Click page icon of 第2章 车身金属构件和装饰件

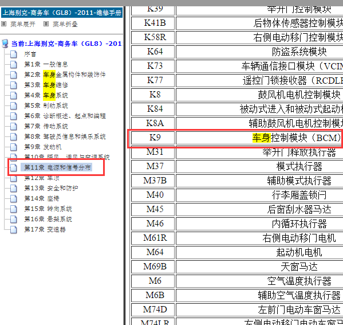tap(14, 75)
